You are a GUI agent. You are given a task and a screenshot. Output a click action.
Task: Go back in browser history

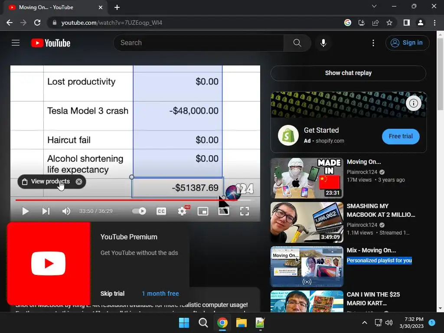pos(10,23)
